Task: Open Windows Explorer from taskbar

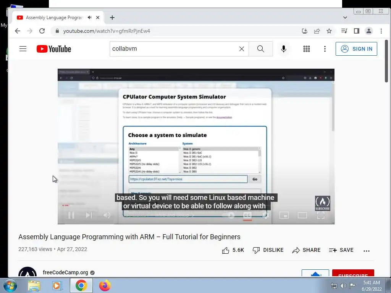Action: click(x=34, y=286)
